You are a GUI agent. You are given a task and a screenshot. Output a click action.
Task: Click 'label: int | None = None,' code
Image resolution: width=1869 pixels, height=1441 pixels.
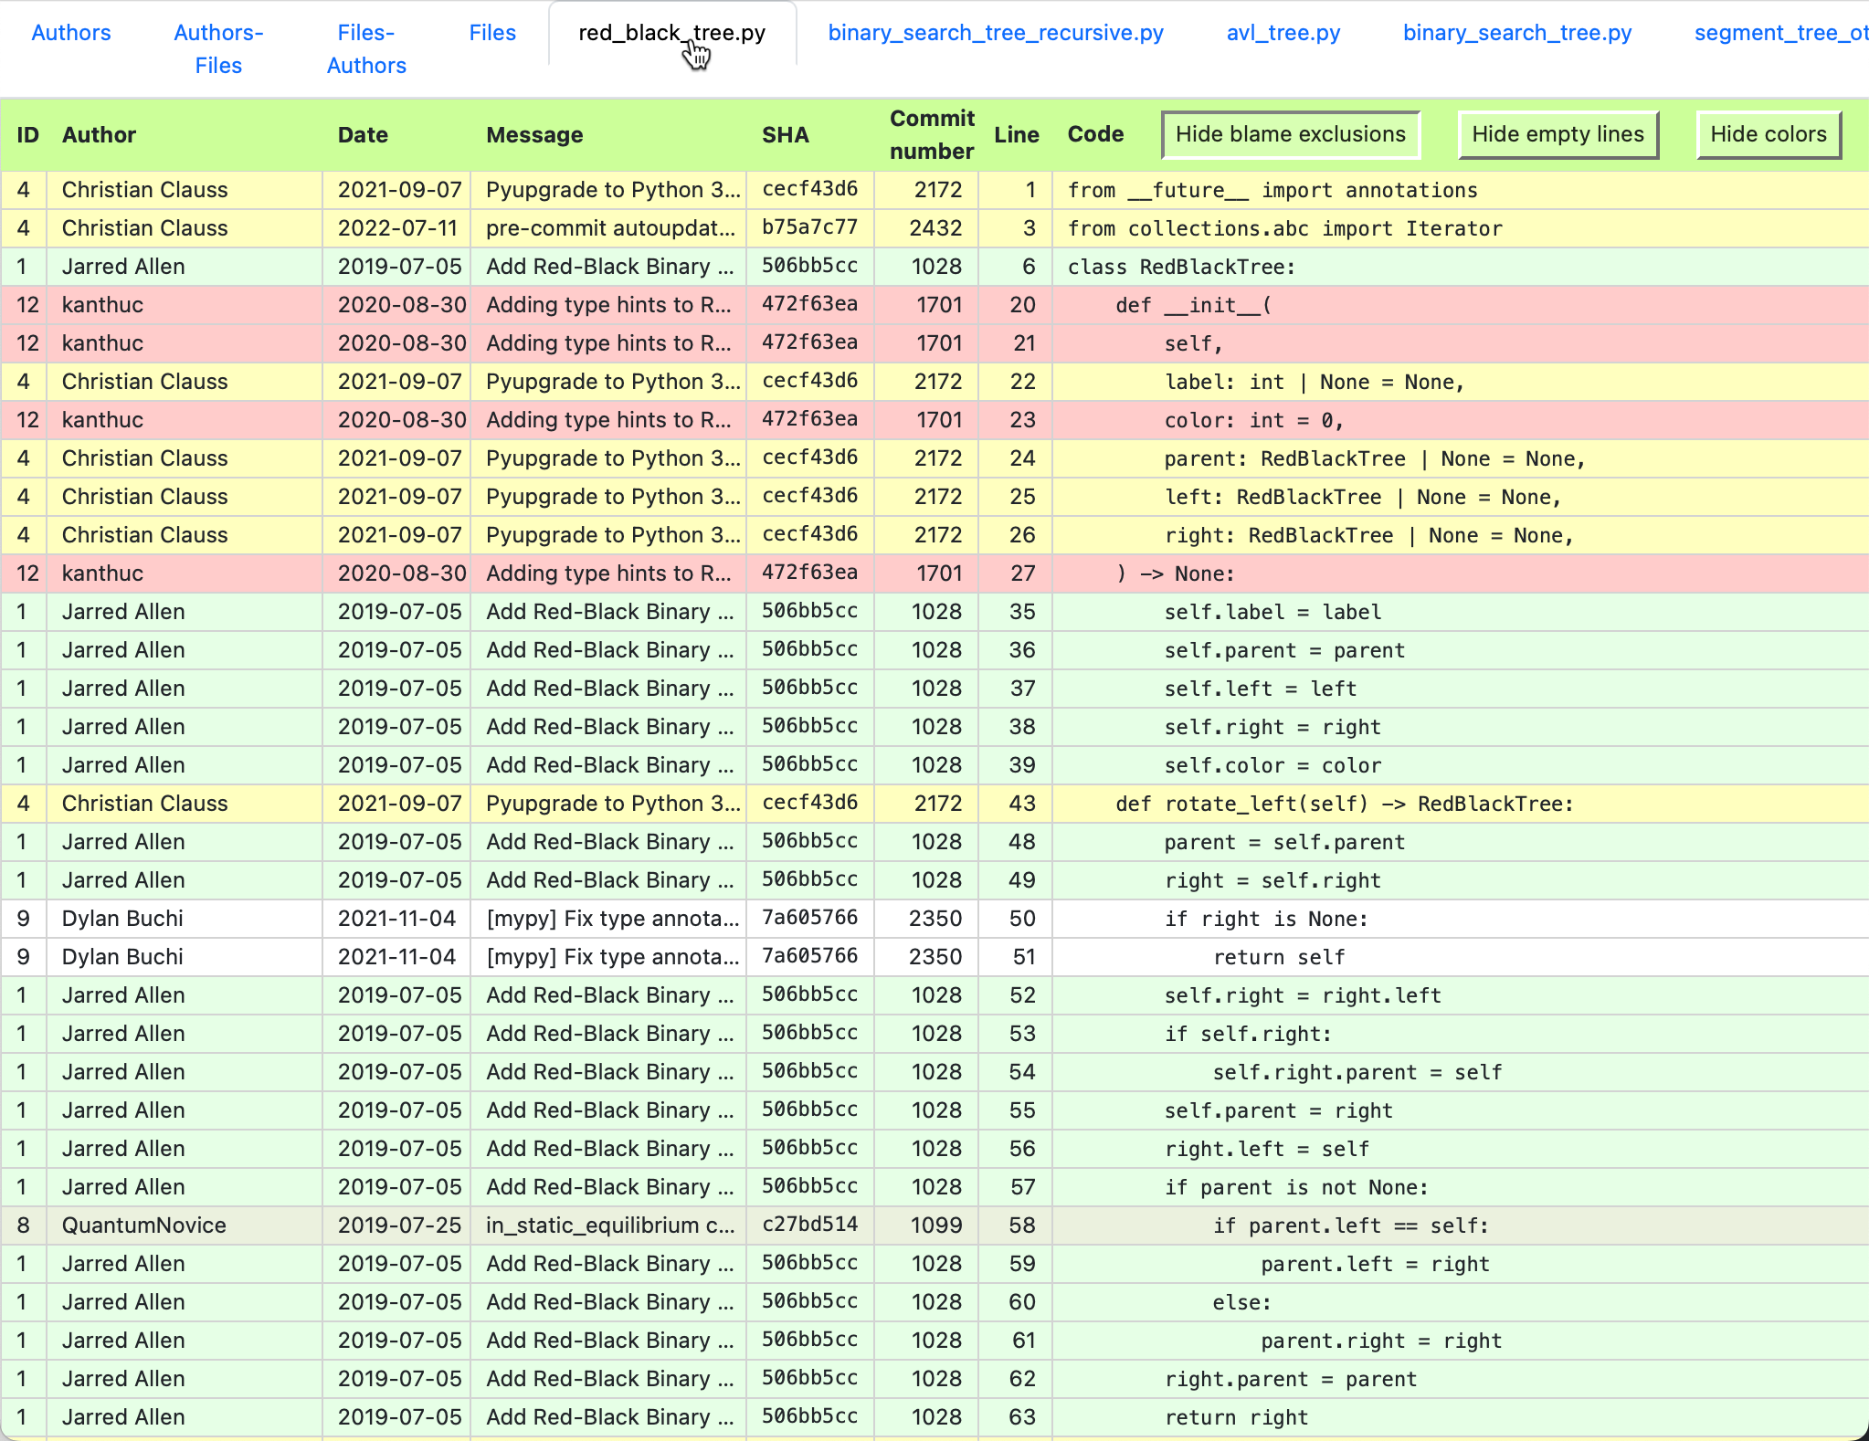1315,382
